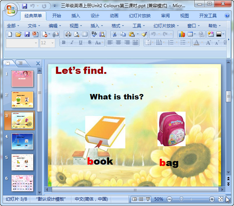This screenshot has width=234, height=206.
Task: Open the 文件 menu
Action: 34,26
